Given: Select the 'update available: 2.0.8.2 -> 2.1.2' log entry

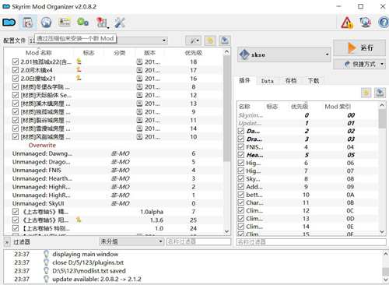Looking at the screenshot, I should click(96, 279).
